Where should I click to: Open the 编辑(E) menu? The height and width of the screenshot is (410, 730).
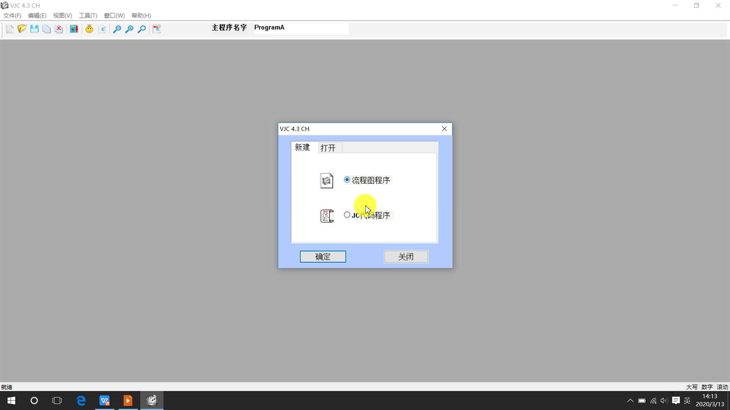pyautogui.click(x=37, y=16)
